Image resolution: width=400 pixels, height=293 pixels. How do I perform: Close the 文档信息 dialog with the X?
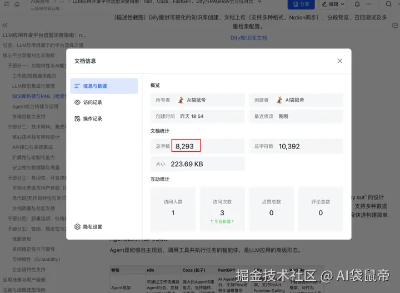(x=339, y=61)
